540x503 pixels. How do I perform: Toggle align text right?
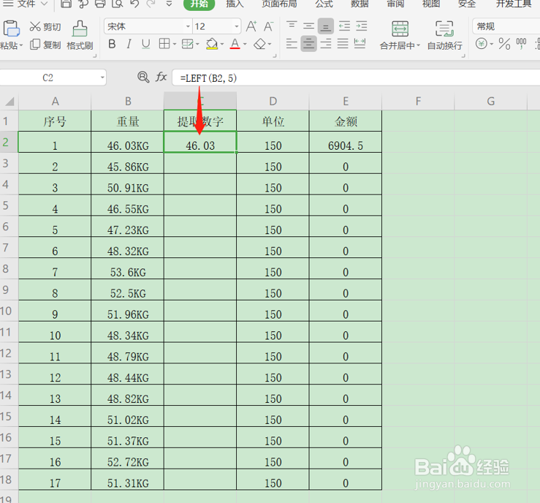coord(325,43)
